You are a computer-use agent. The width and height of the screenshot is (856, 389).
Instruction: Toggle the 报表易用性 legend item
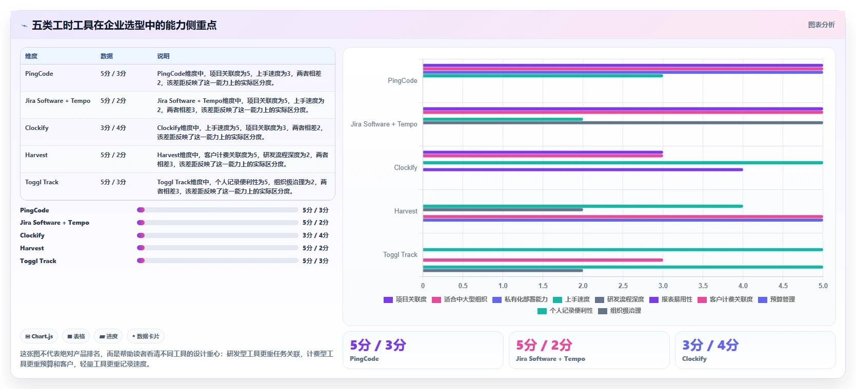coord(671,299)
